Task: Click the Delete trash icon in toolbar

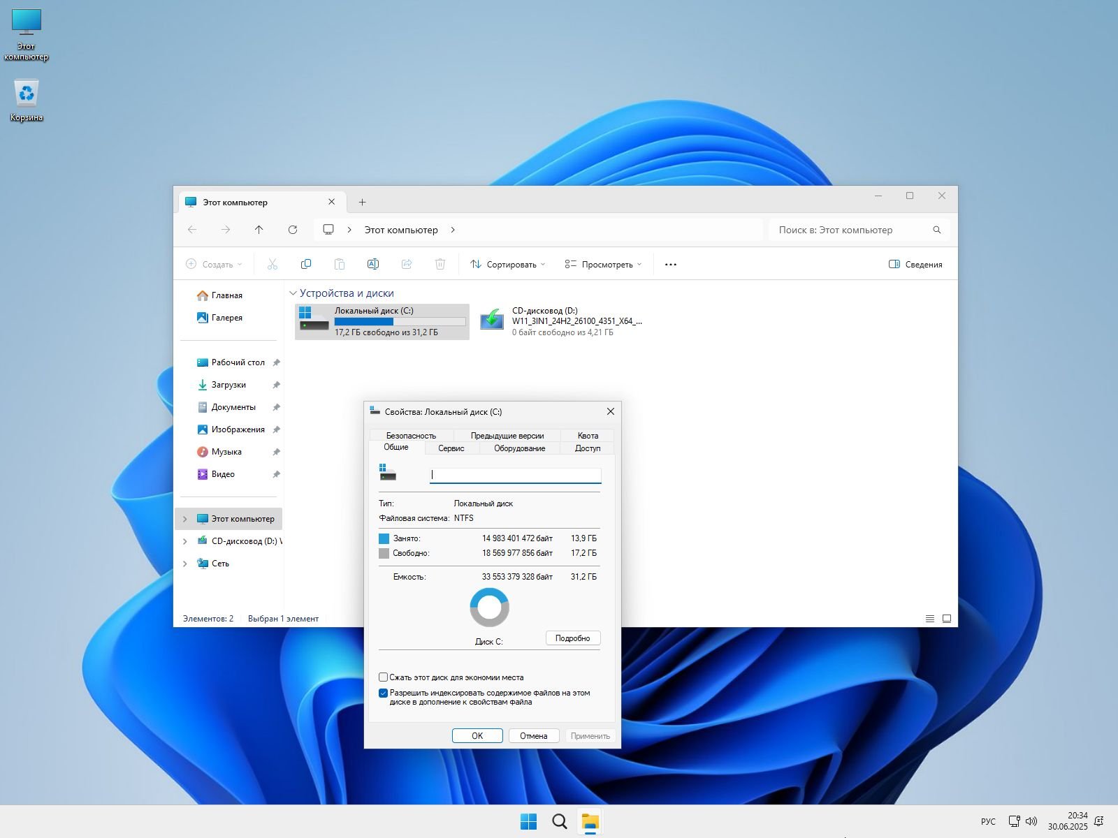Action: click(x=440, y=264)
